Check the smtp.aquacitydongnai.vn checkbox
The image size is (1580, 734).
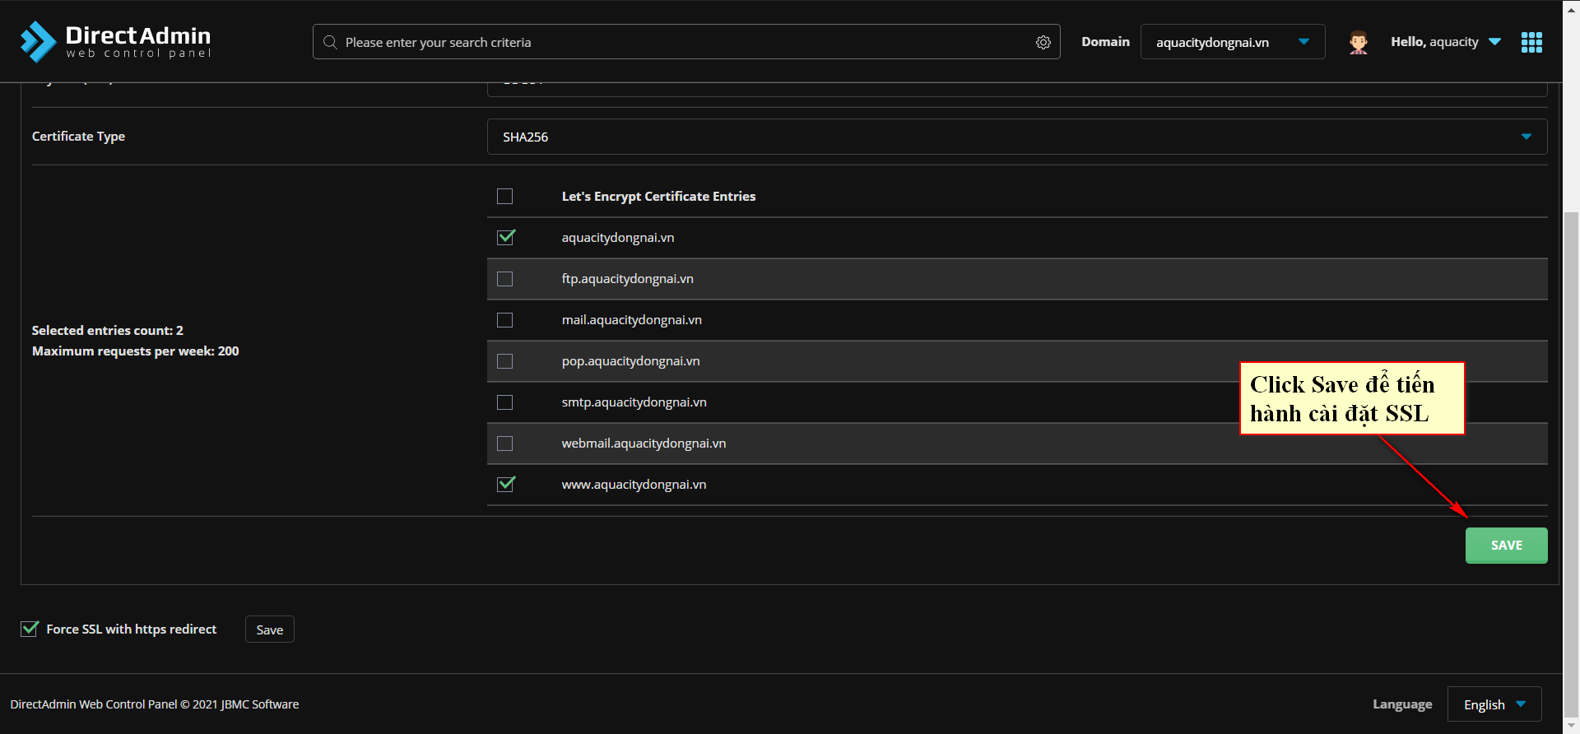click(x=505, y=402)
